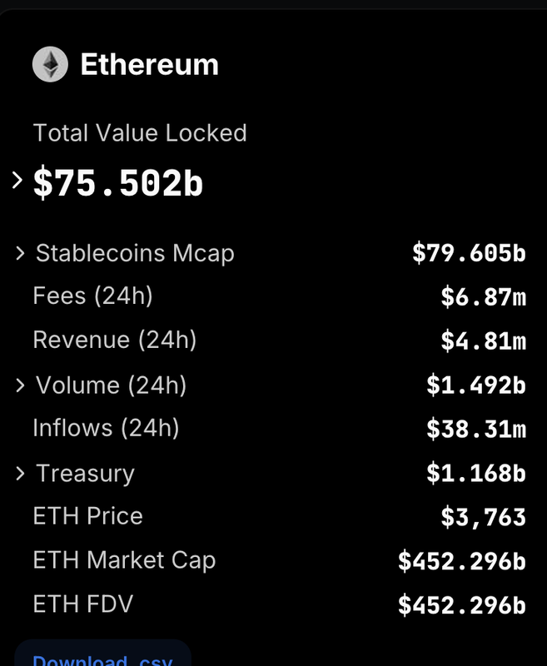Select the Ethereum chain title

[x=150, y=65]
